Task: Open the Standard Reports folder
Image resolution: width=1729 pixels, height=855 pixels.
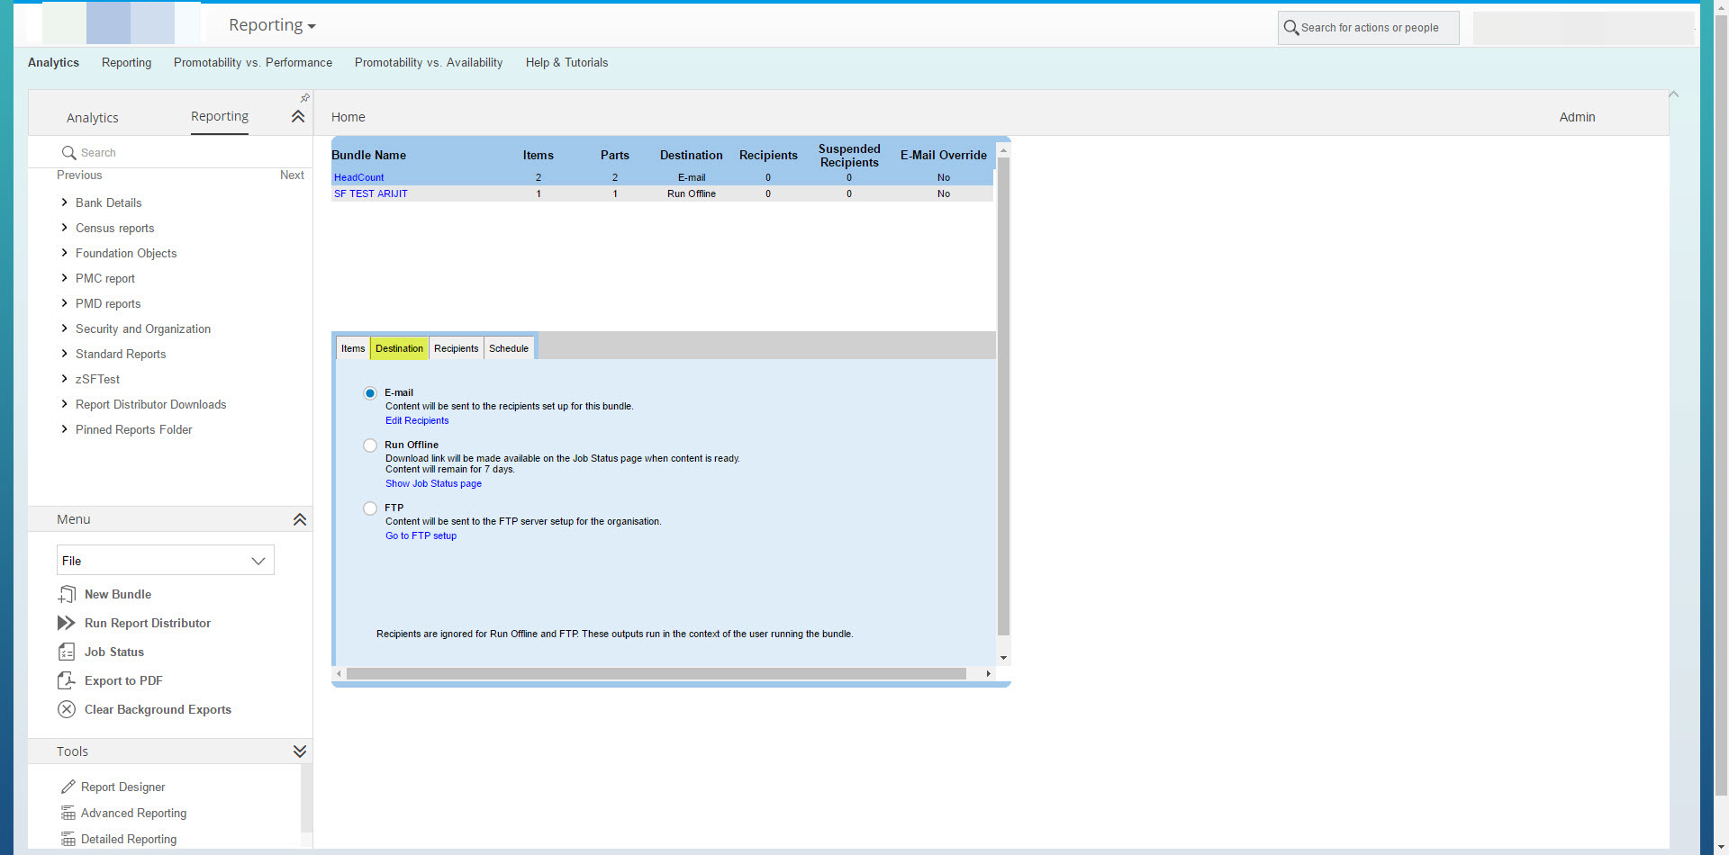Action: [x=121, y=354]
